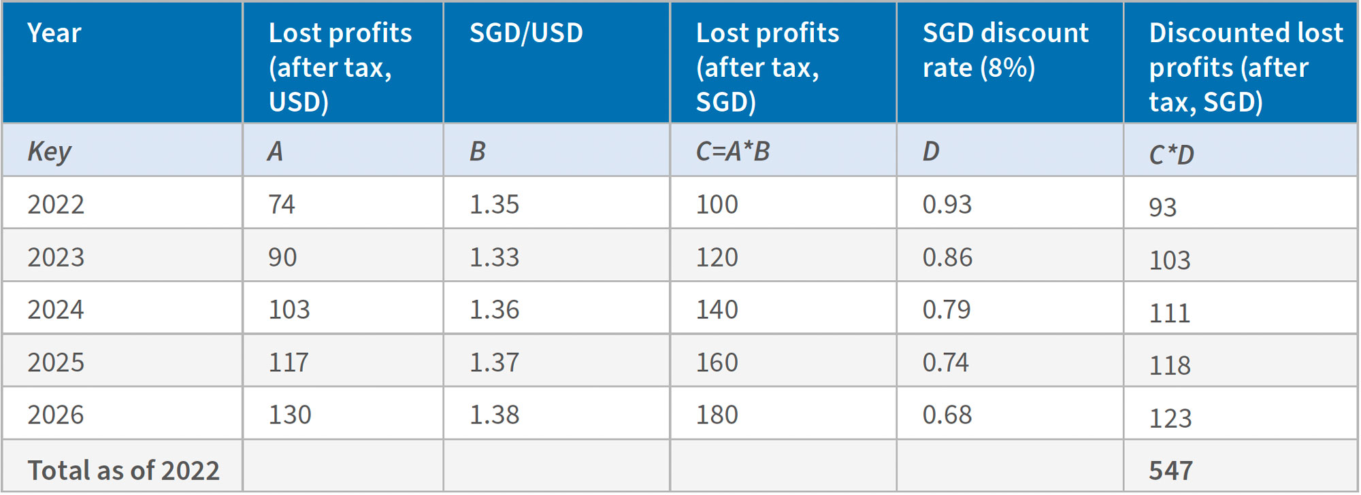Click the Lost profits (after tax, USD) header

pos(340,67)
